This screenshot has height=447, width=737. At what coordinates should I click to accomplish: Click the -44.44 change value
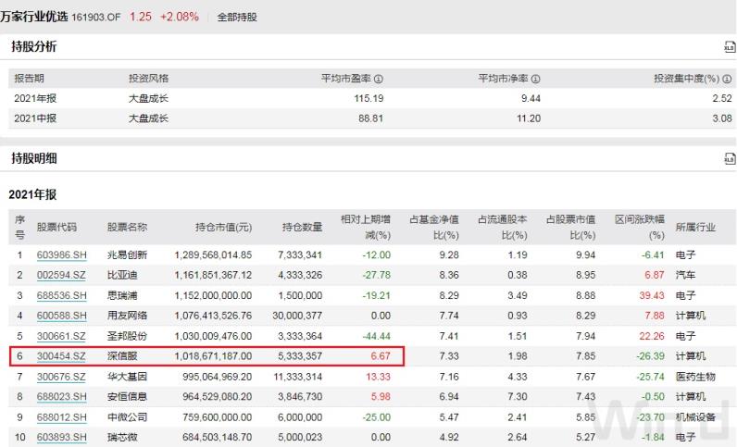(377, 336)
